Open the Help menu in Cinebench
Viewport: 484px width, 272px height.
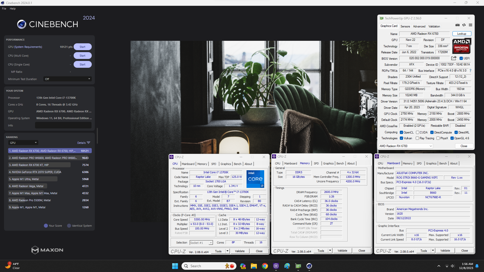coord(13,9)
